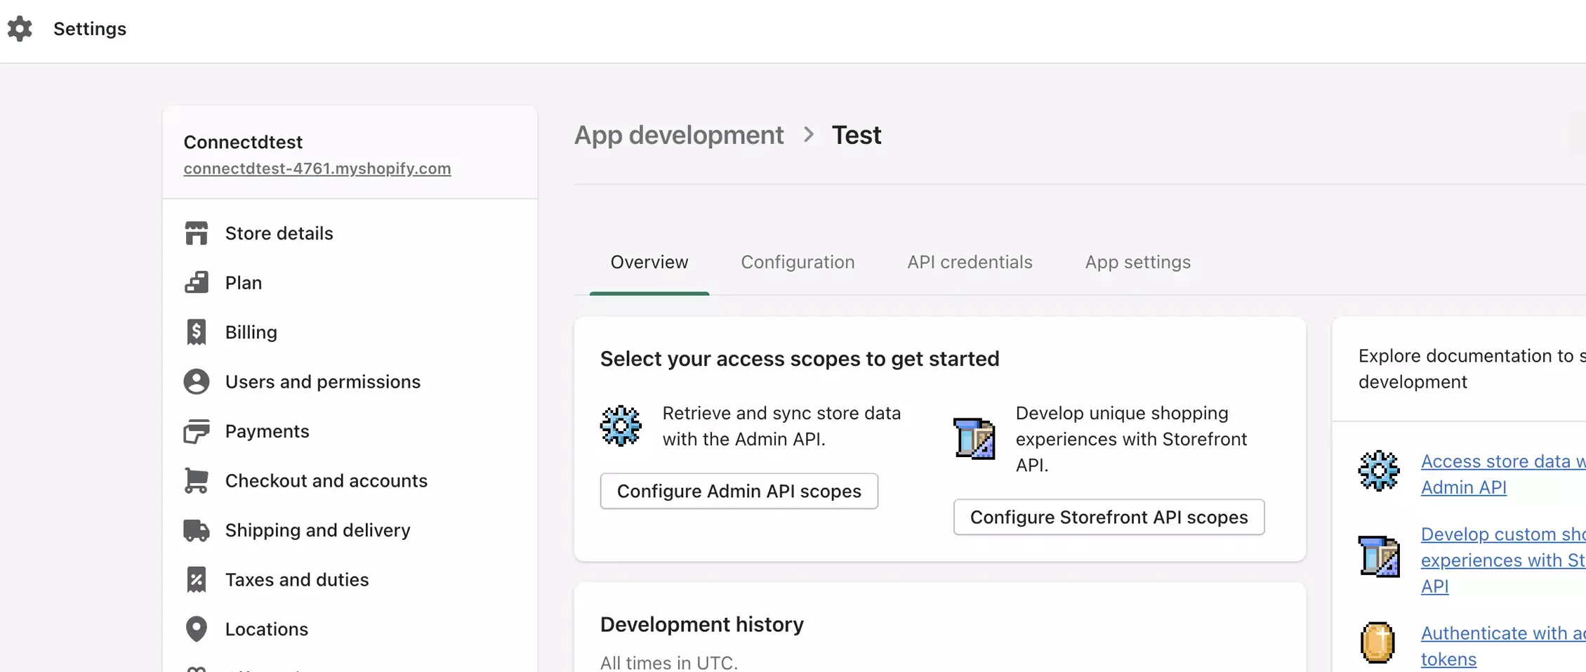Click Develop unique shopping experiences description

1132,439
